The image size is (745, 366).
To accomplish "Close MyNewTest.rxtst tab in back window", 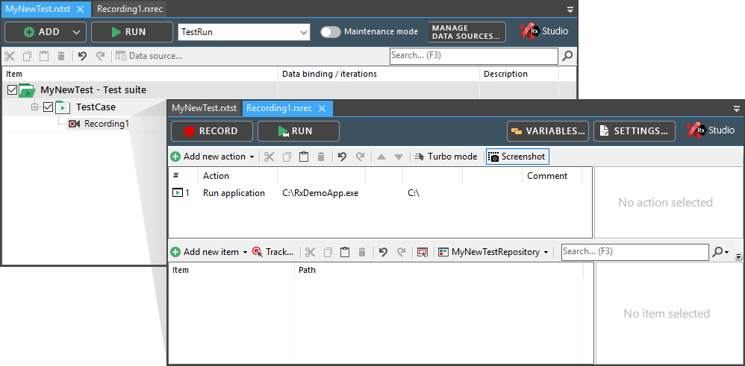I will (x=81, y=9).
